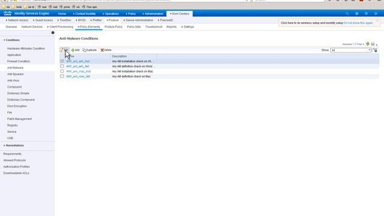This screenshot has height=216, width=384.
Task: Collapse the sidebar using the dark circle icon
Action: coord(53,32)
